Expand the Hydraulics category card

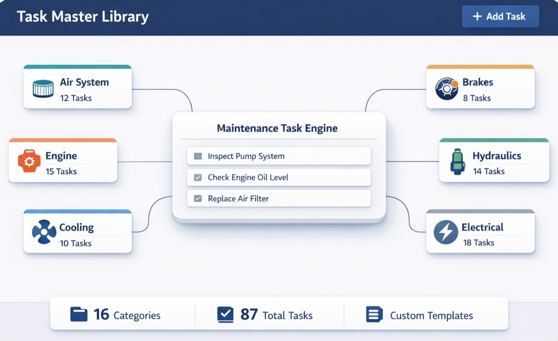click(x=493, y=160)
